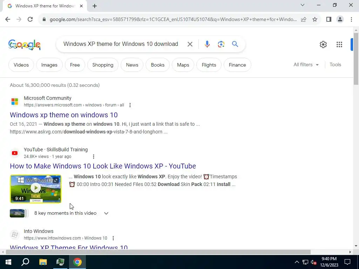Viewport: 359px width, 269px height.
Task: Open the tab search dropdown arrow
Action: pos(303,5)
